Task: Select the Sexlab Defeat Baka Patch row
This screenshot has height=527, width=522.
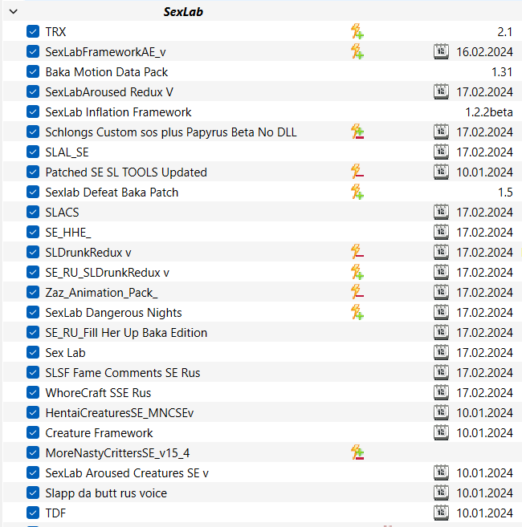Action: click(x=112, y=193)
